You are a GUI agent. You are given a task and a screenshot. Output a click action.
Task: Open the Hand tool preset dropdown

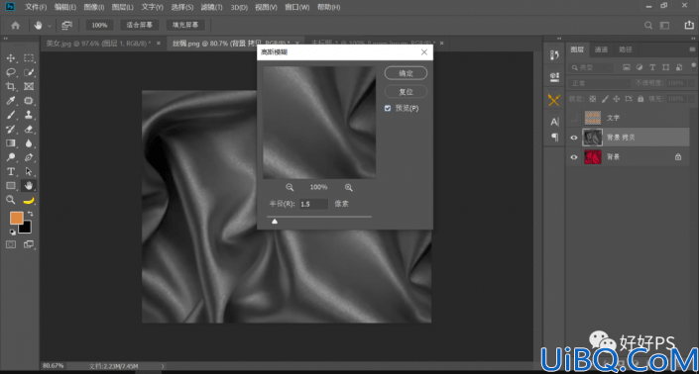(50, 26)
